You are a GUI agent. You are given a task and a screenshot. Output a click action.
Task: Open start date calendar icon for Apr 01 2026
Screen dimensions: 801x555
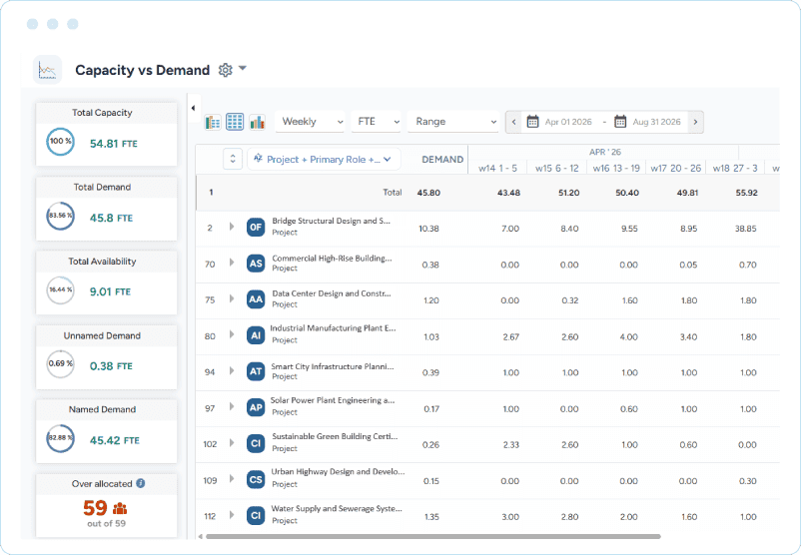[532, 122]
